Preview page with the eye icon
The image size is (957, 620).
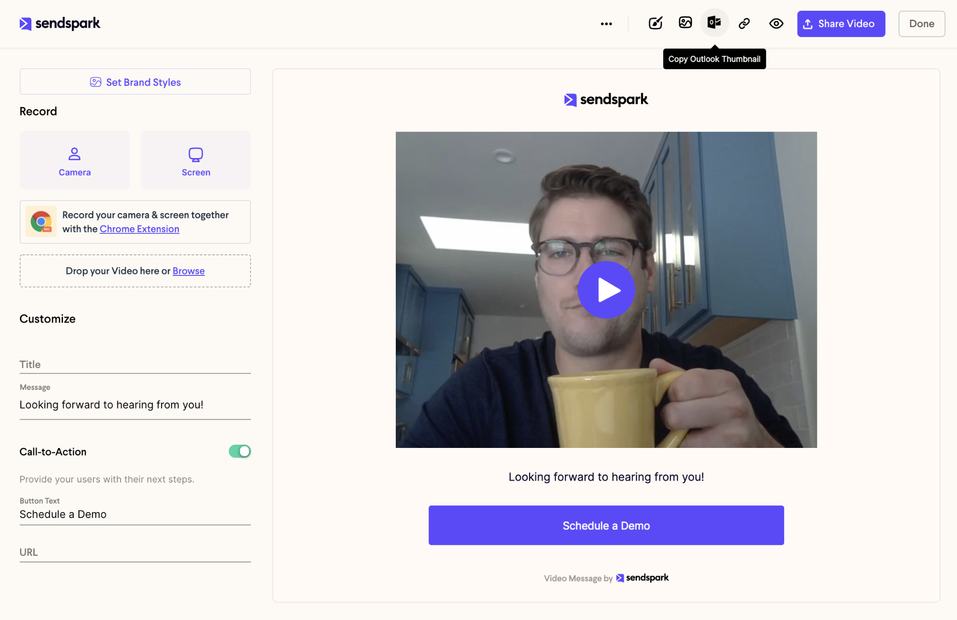[776, 23]
